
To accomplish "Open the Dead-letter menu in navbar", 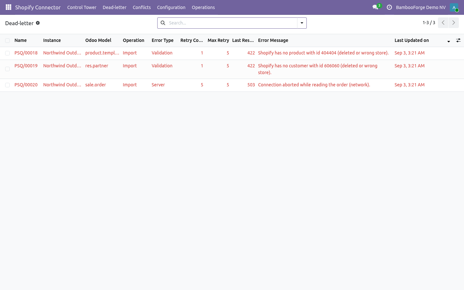I will point(114,7).
